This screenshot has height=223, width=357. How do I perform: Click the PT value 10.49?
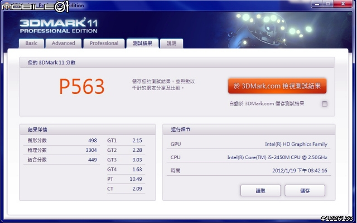click(x=136, y=179)
